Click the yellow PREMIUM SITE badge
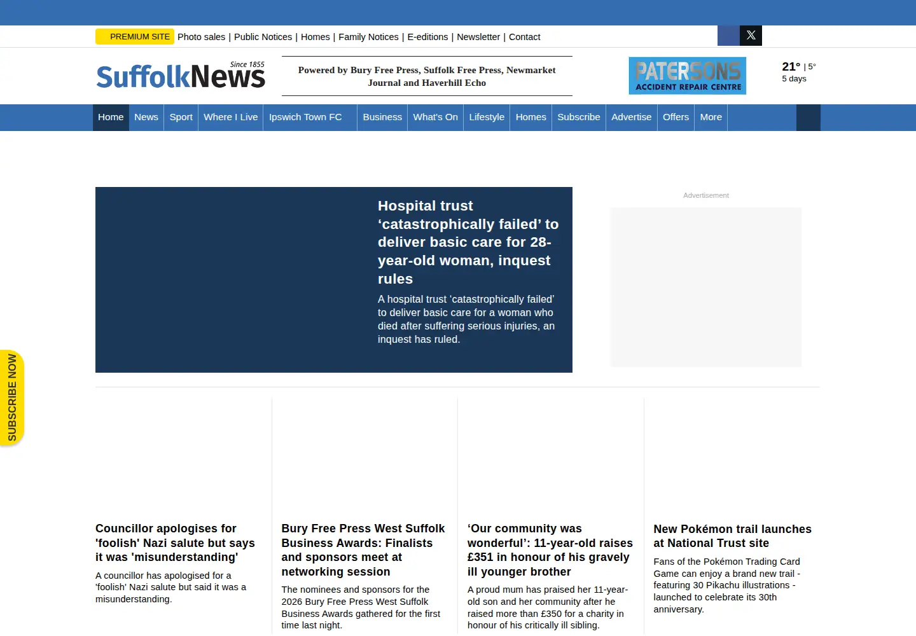Screen dimensions: 916x636 coord(135,37)
